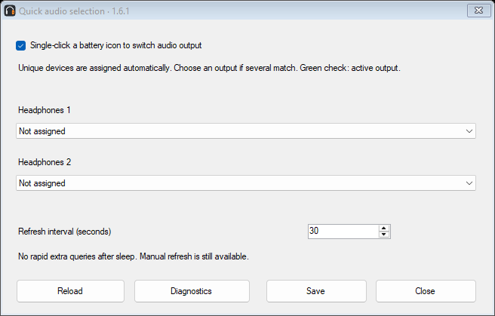Click the 'Headphones 1' label
Viewport: 495px width, 316px height.
[45, 110]
